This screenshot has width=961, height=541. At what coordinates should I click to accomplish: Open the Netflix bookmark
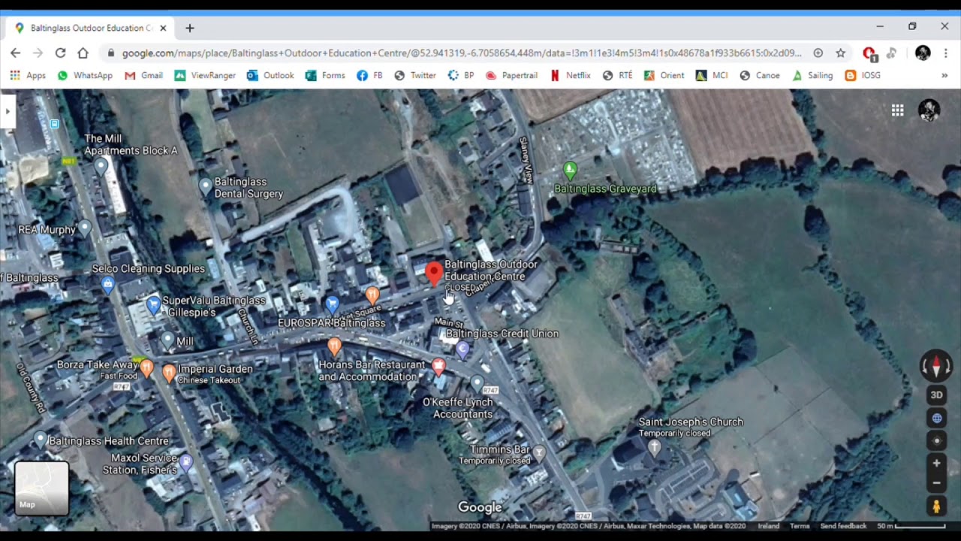click(570, 75)
